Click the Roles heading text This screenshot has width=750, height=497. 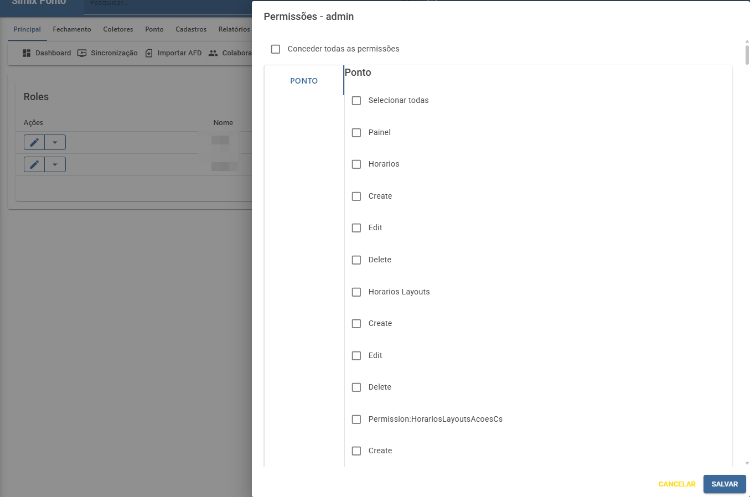click(x=36, y=97)
